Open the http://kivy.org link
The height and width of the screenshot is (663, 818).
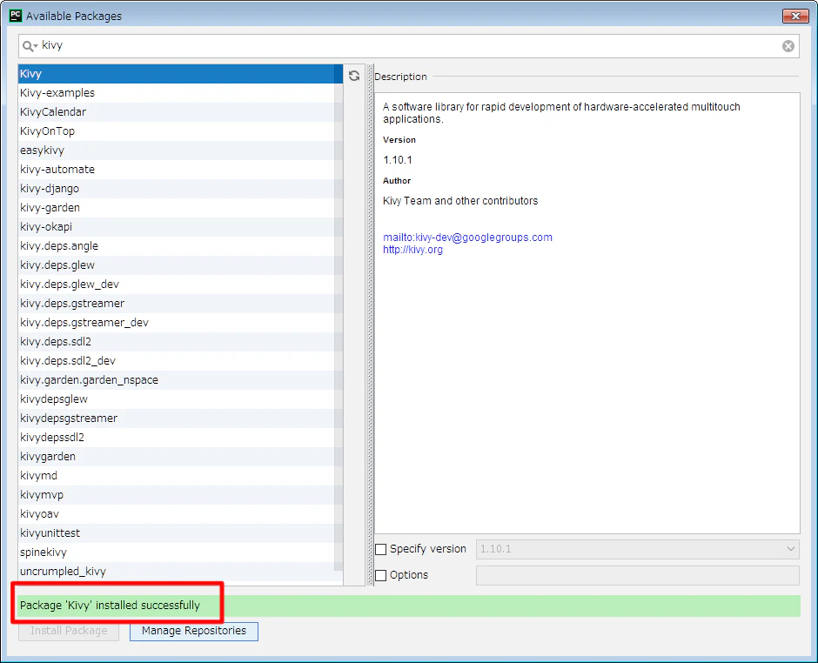(412, 250)
